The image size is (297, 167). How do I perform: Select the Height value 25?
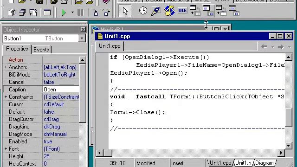click(x=46, y=156)
